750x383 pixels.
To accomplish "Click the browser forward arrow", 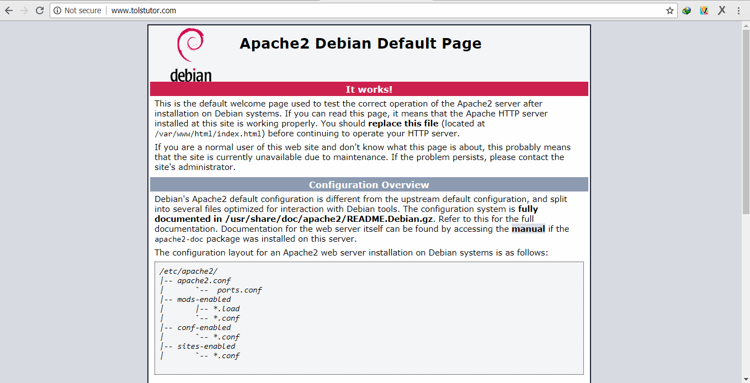I will click(24, 10).
